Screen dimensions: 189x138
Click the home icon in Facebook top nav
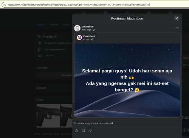pyautogui.click(x=84, y=13)
